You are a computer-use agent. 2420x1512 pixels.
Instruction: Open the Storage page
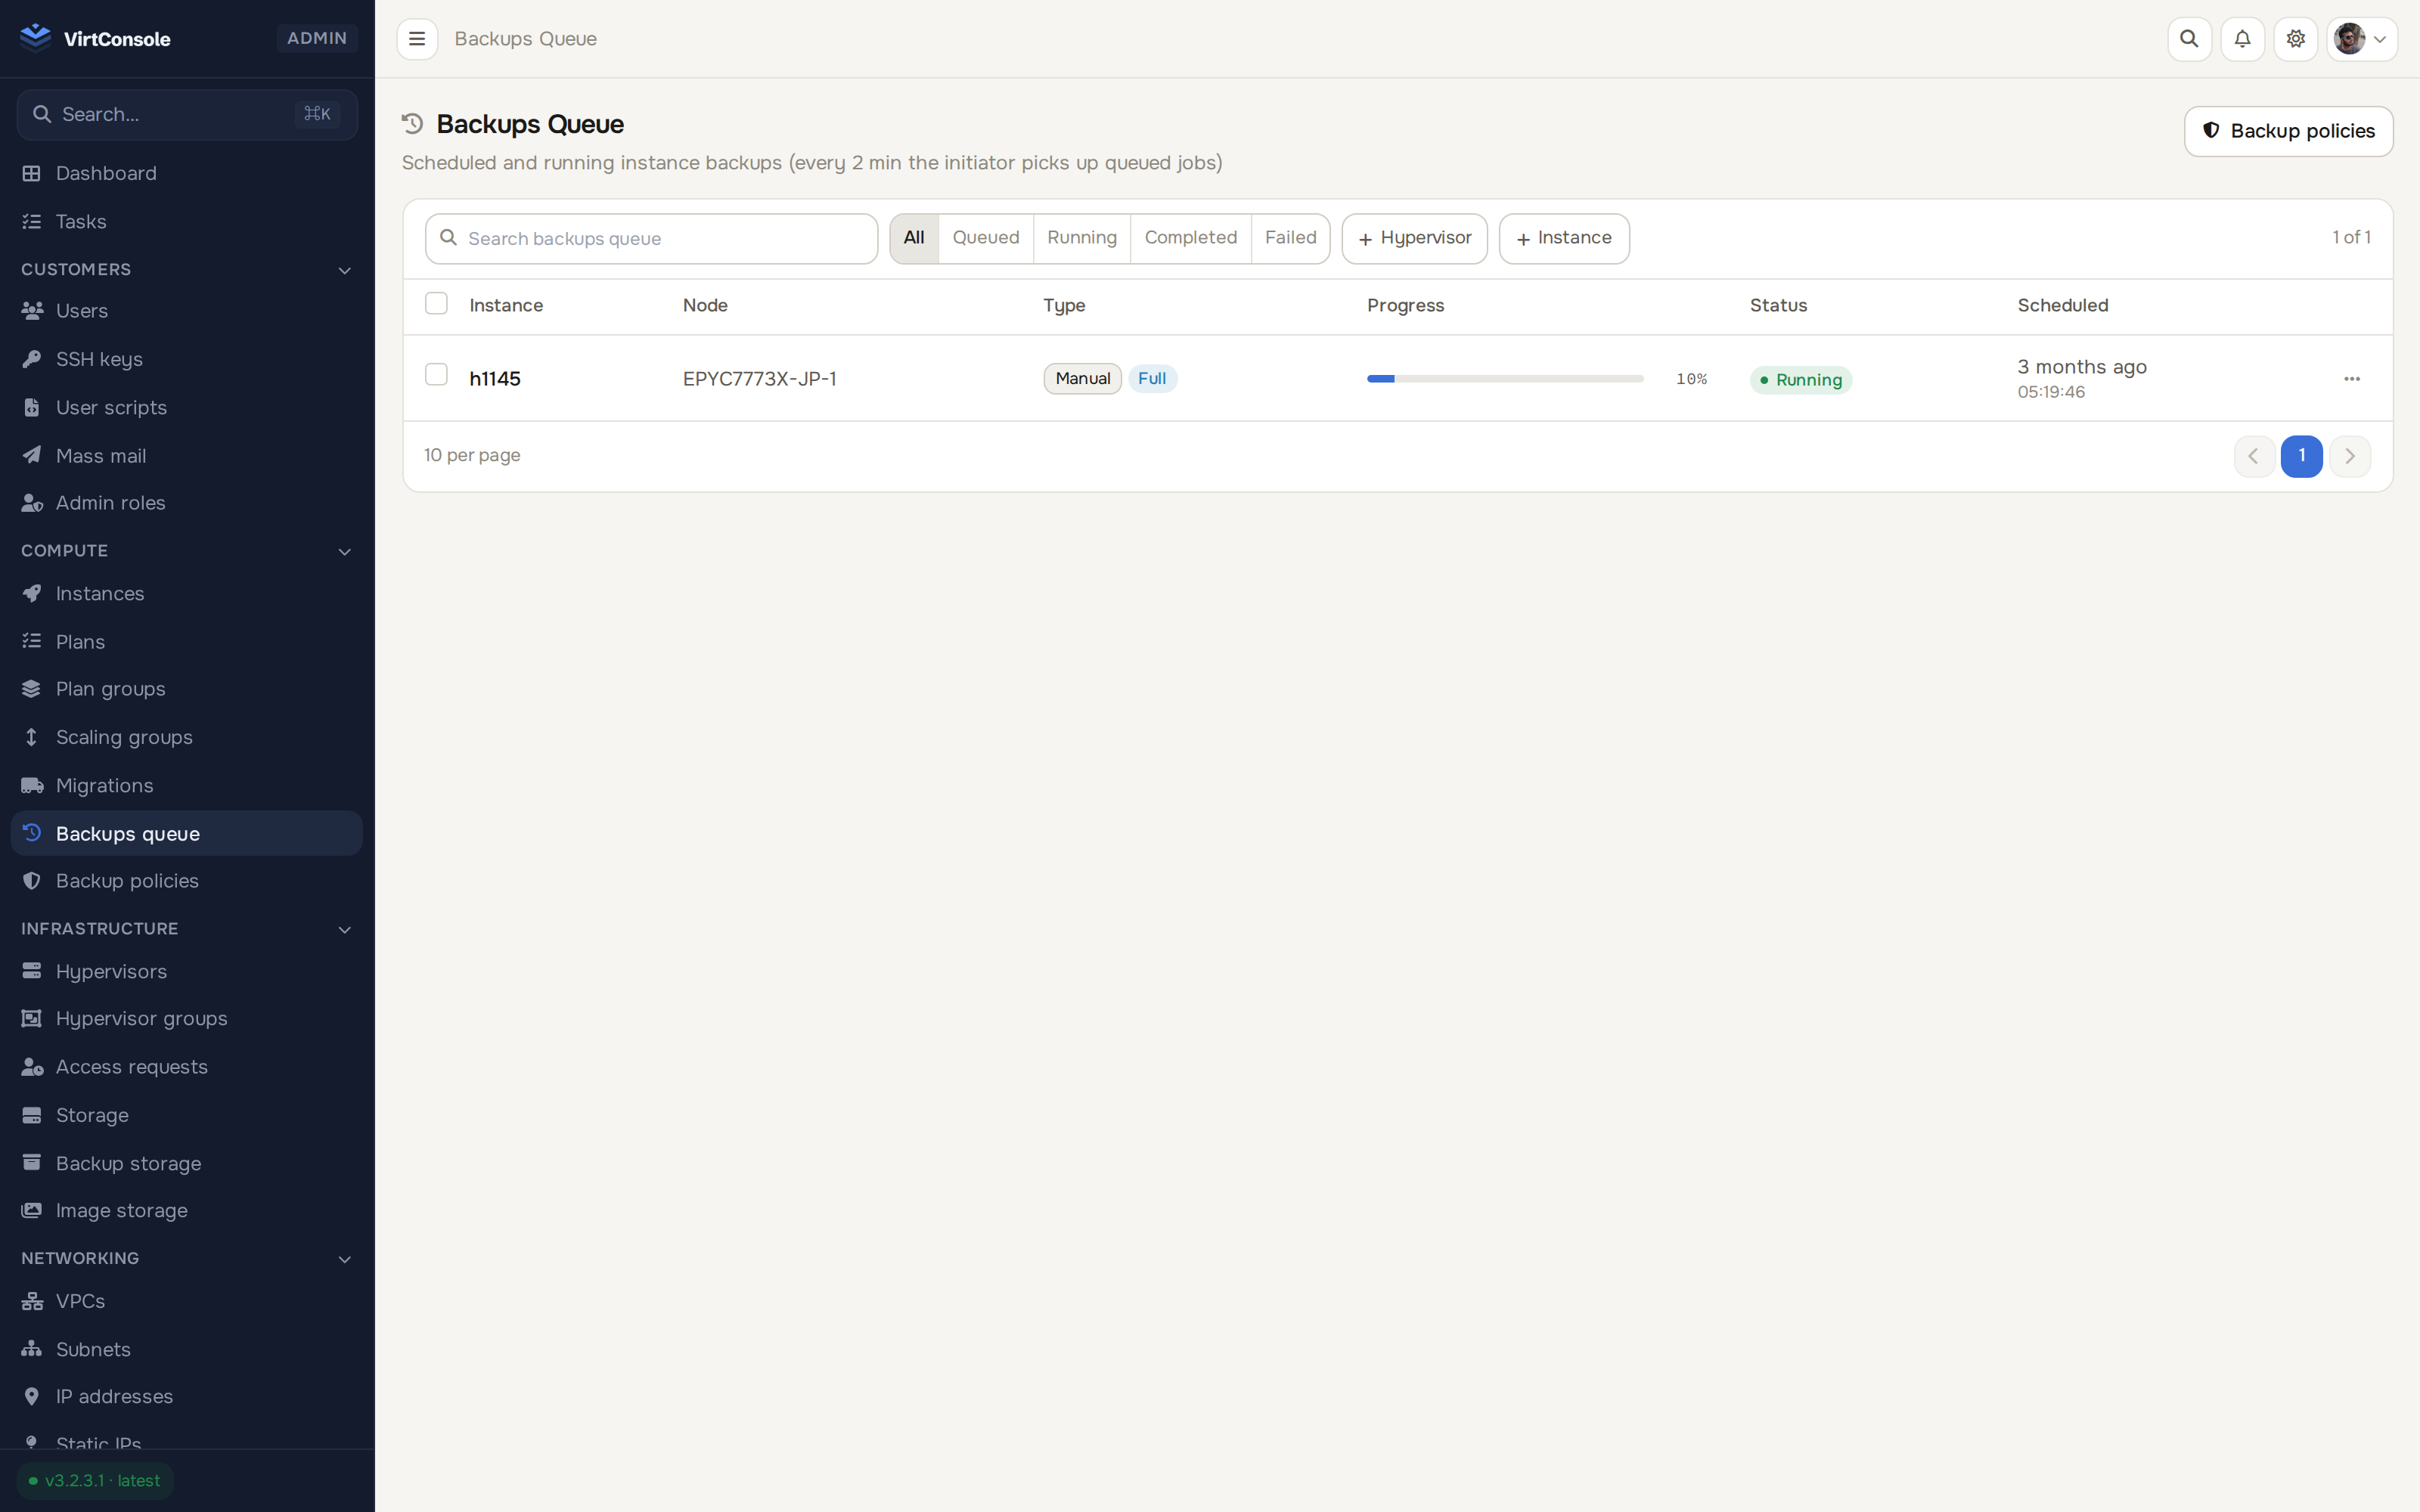pyautogui.click(x=187, y=1115)
